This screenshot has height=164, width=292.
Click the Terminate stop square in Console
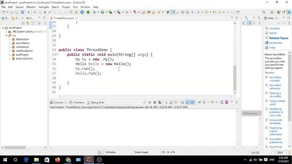[x=150, y=102]
